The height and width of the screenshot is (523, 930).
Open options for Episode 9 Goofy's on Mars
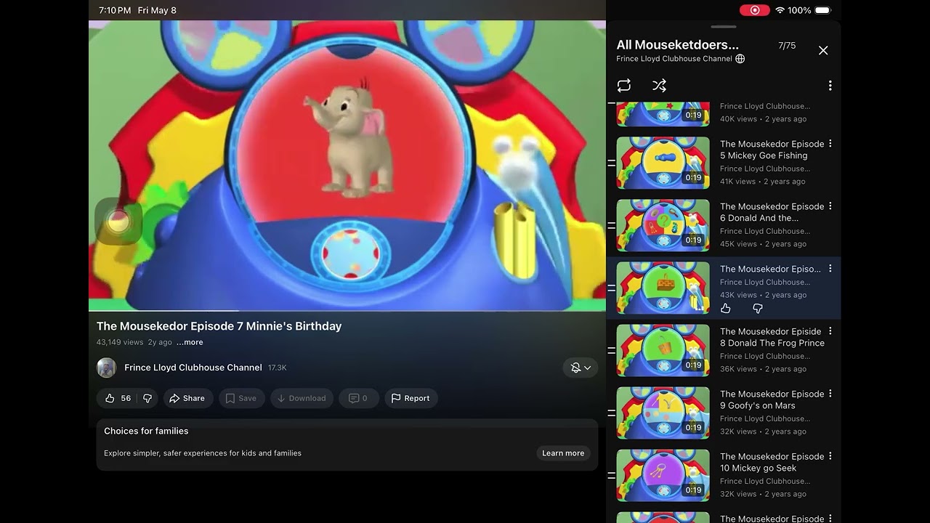click(830, 394)
